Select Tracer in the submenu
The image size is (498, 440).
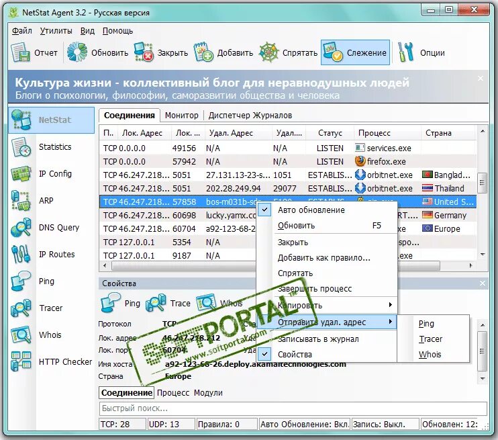[433, 339]
